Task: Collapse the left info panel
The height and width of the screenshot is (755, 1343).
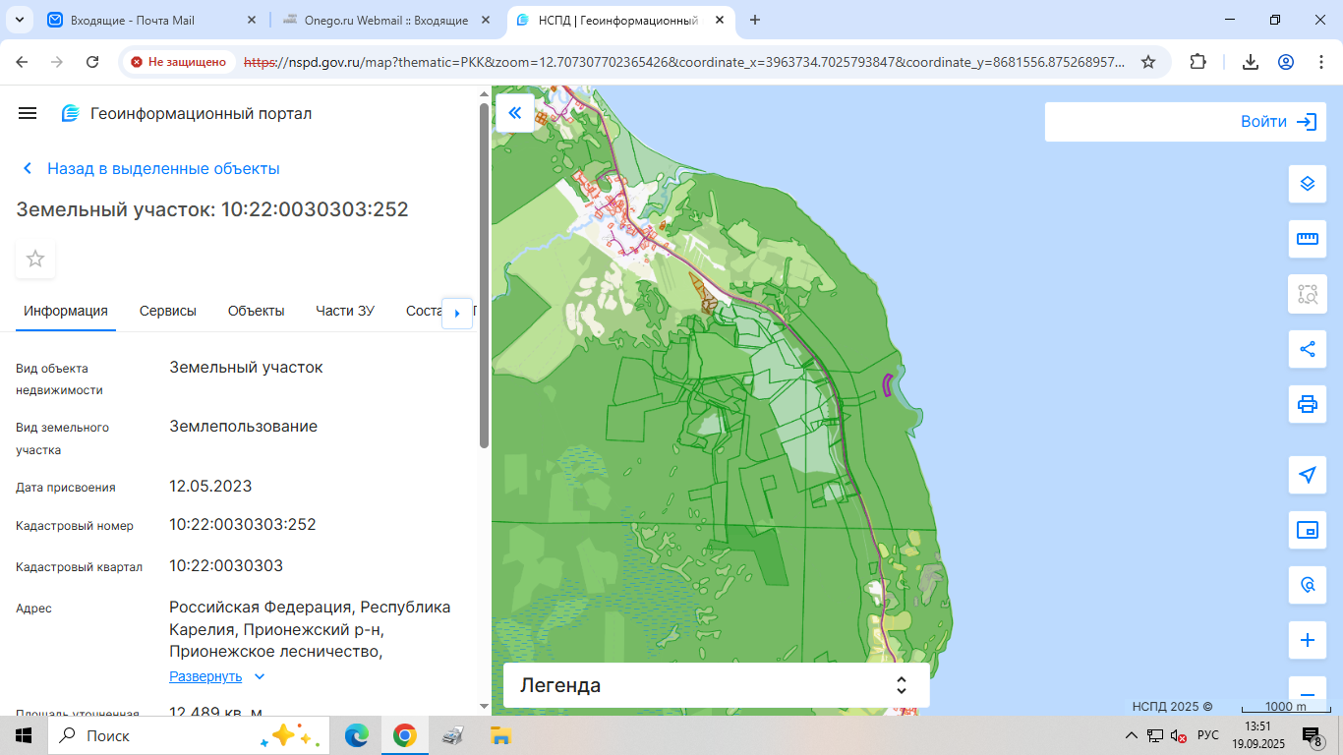Action: click(514, 113)
